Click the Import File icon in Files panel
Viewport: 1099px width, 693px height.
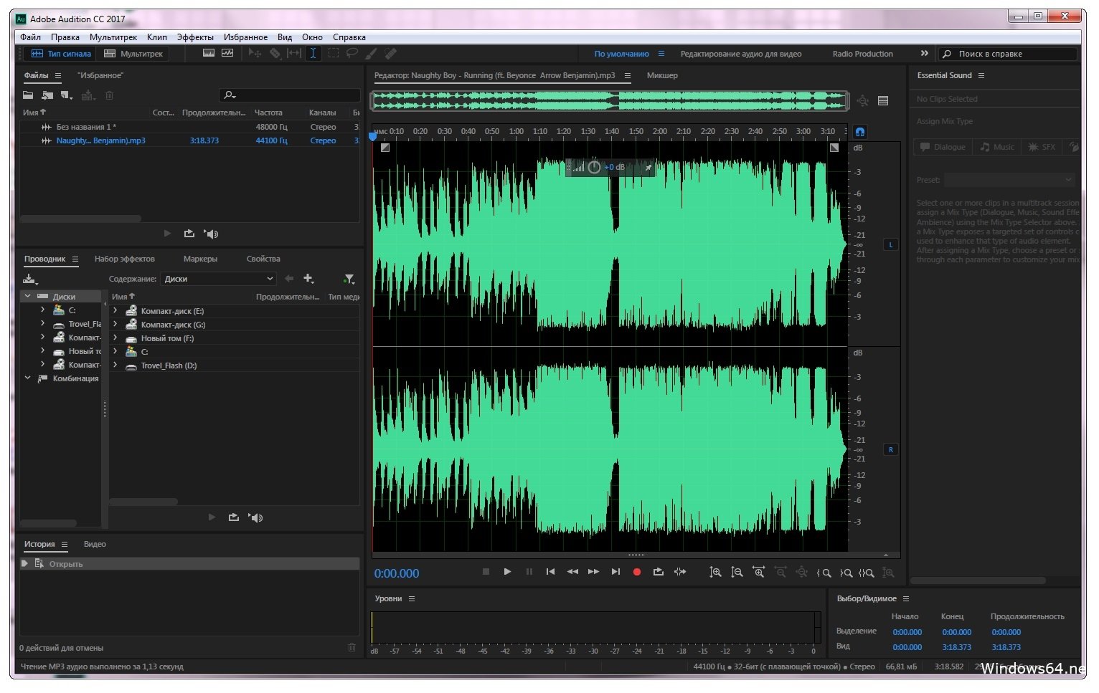click(x=47, y=95)
